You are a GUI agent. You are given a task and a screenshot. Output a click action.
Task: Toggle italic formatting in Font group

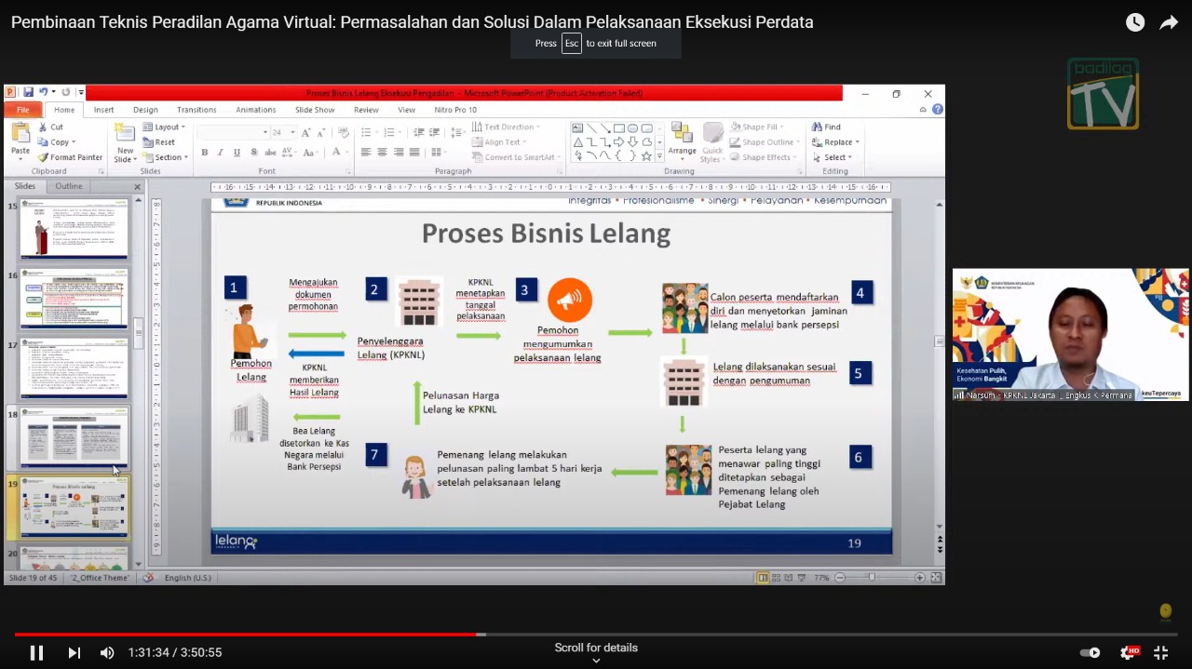220,153
